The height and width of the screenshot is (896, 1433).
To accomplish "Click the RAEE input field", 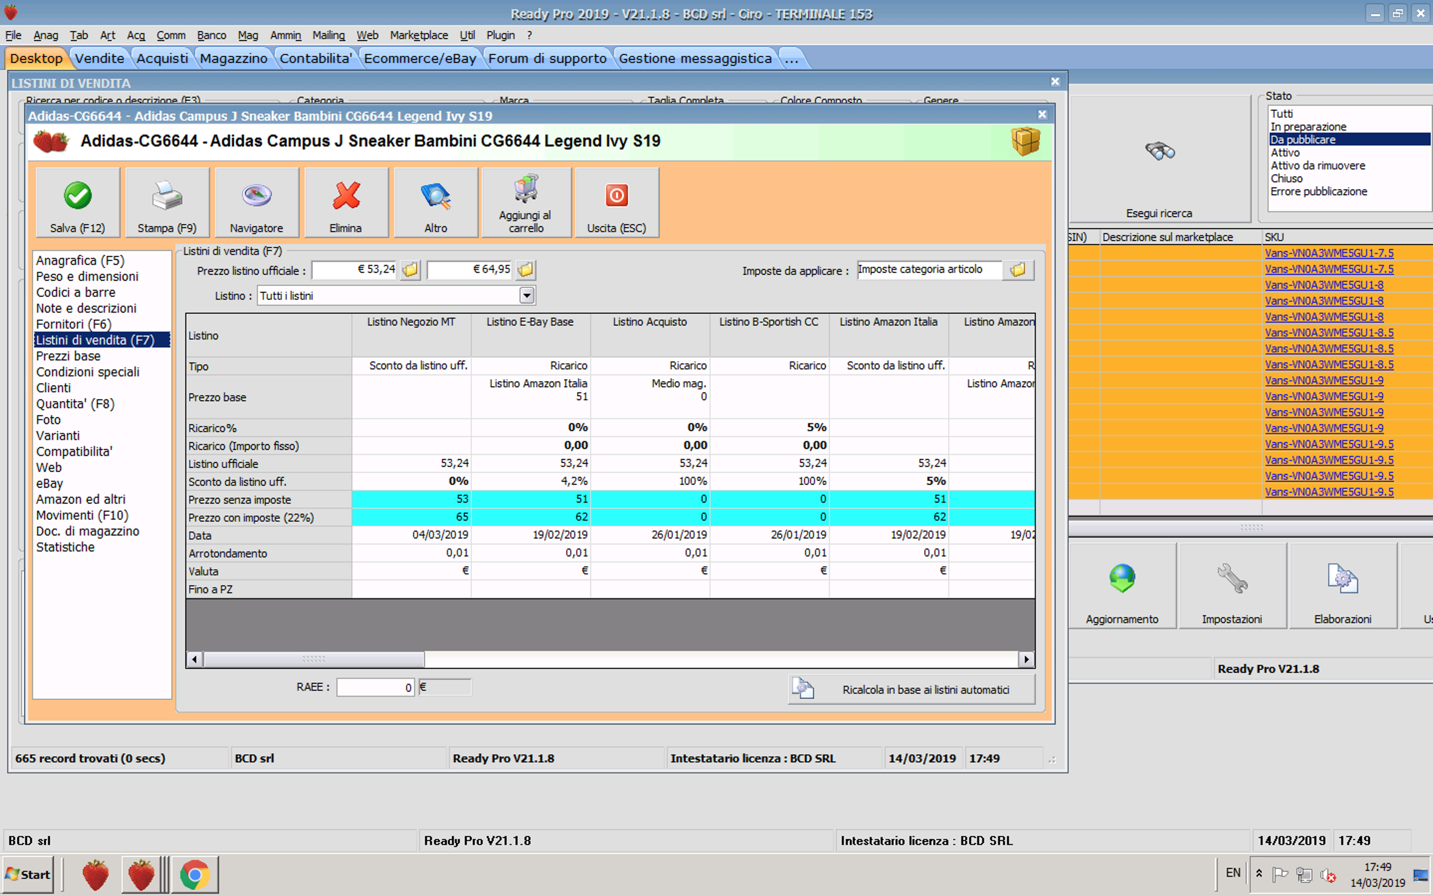I will point(376,687).
